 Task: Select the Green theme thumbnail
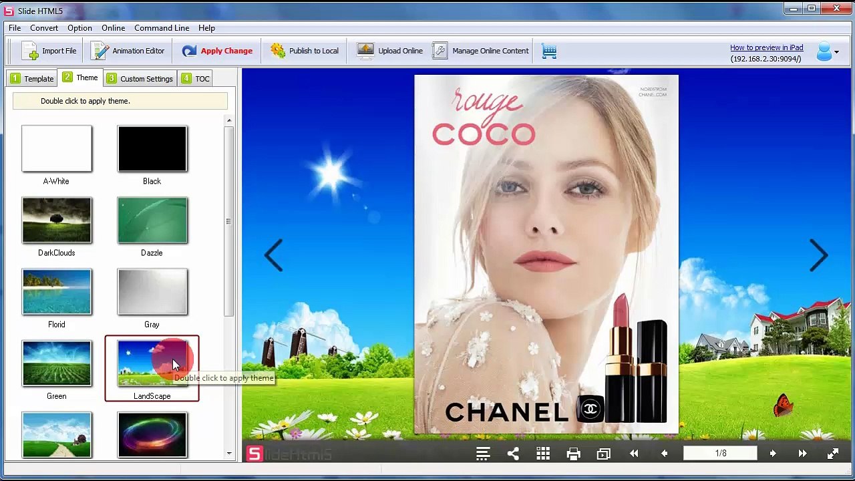coord(57,363)
